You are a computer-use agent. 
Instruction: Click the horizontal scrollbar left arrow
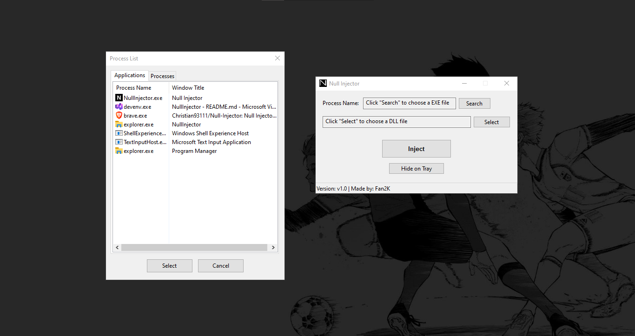pos(117,248)
